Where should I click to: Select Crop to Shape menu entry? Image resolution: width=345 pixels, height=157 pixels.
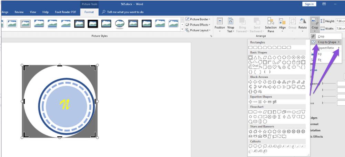[326, 42]
